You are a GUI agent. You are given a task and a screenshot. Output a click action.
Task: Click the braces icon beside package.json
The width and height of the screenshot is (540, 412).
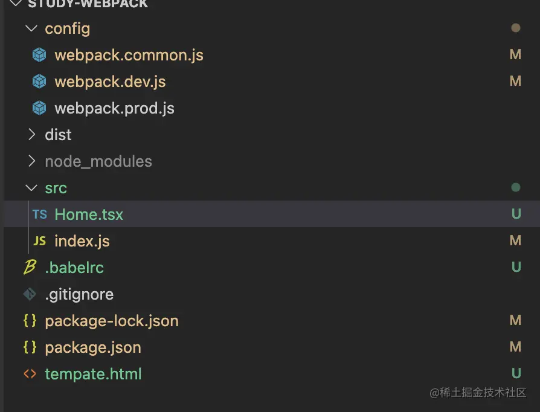click(30, 347)
